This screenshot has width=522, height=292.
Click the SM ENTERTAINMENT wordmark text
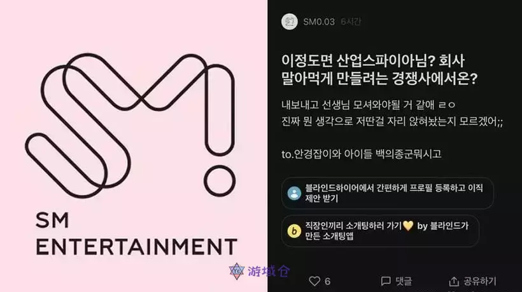[x=136, y=234]
